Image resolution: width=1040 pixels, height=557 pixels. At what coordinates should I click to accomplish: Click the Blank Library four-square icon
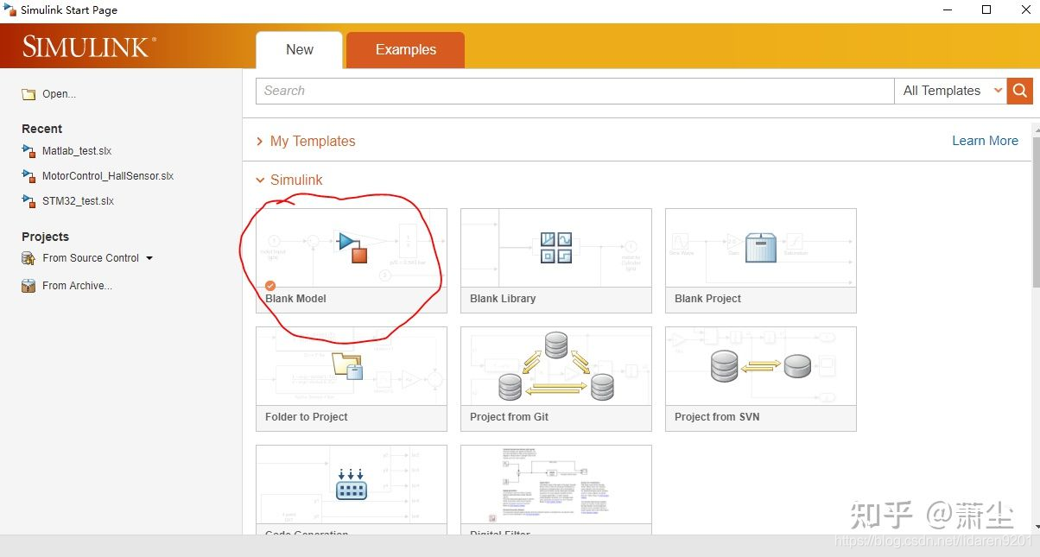(556, 247)
